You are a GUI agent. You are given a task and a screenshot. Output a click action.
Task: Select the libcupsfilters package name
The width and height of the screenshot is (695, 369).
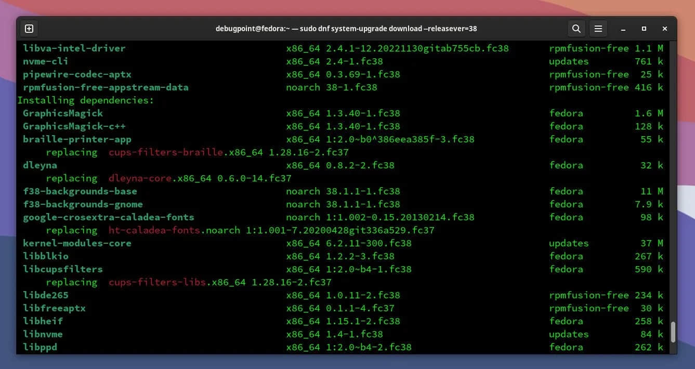pyautogui.click(x=63, y=269)
